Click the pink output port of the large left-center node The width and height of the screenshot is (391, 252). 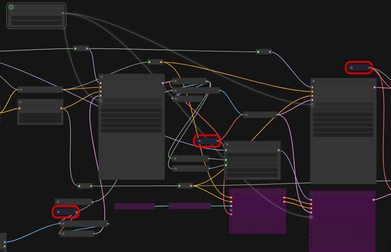pyautogui.click(x=163, y=83)
